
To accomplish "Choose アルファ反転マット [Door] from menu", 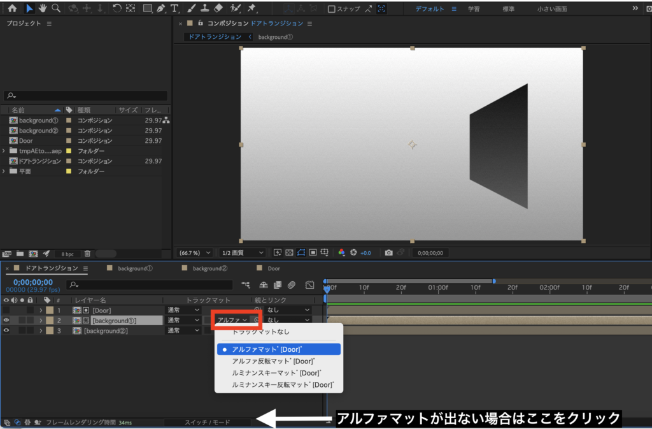I will [274, 361].
